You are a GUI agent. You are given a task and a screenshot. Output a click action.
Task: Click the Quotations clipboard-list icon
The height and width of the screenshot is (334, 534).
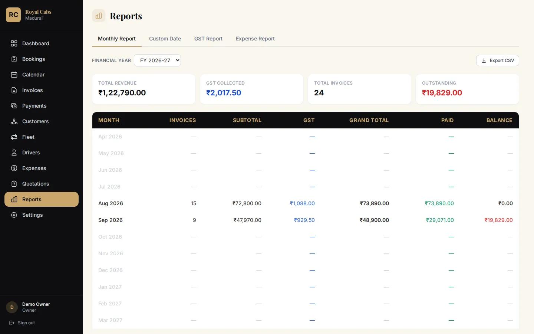[14, 184]
